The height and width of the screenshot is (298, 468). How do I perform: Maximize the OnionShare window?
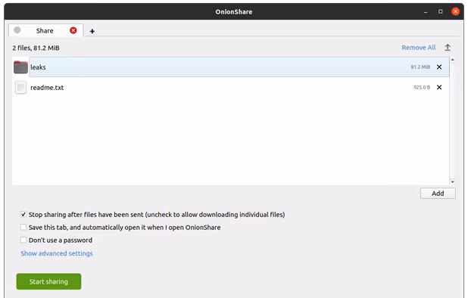click(440, 11)
